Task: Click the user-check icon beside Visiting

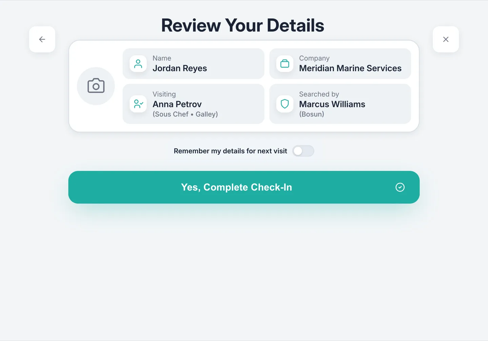Action: [x=138, y=104]
